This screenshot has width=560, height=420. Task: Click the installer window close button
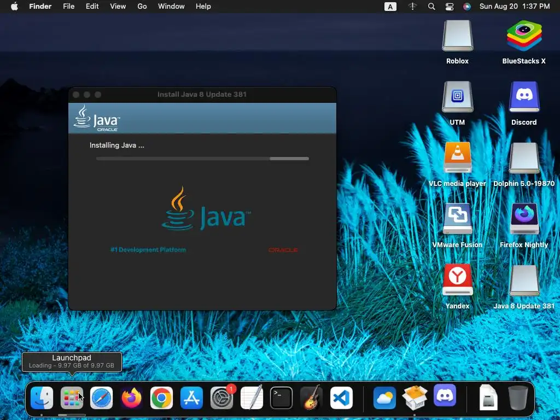(76, 94)
